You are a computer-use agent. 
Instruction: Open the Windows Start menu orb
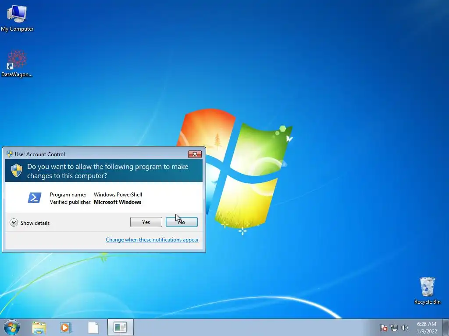point(12,327)
